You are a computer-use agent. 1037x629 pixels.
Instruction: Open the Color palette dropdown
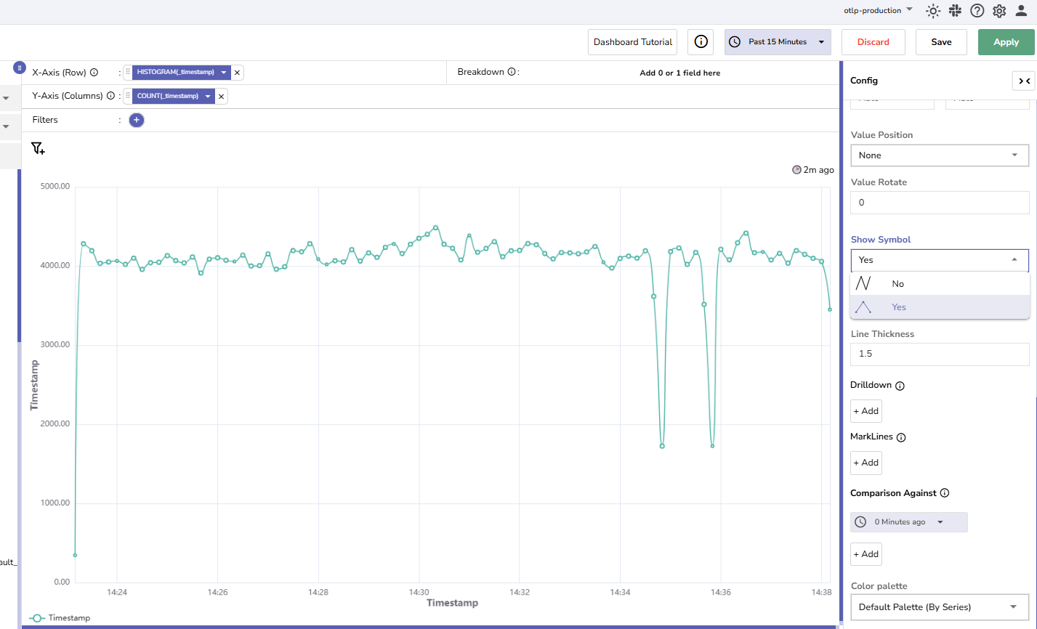click(939, 606)
